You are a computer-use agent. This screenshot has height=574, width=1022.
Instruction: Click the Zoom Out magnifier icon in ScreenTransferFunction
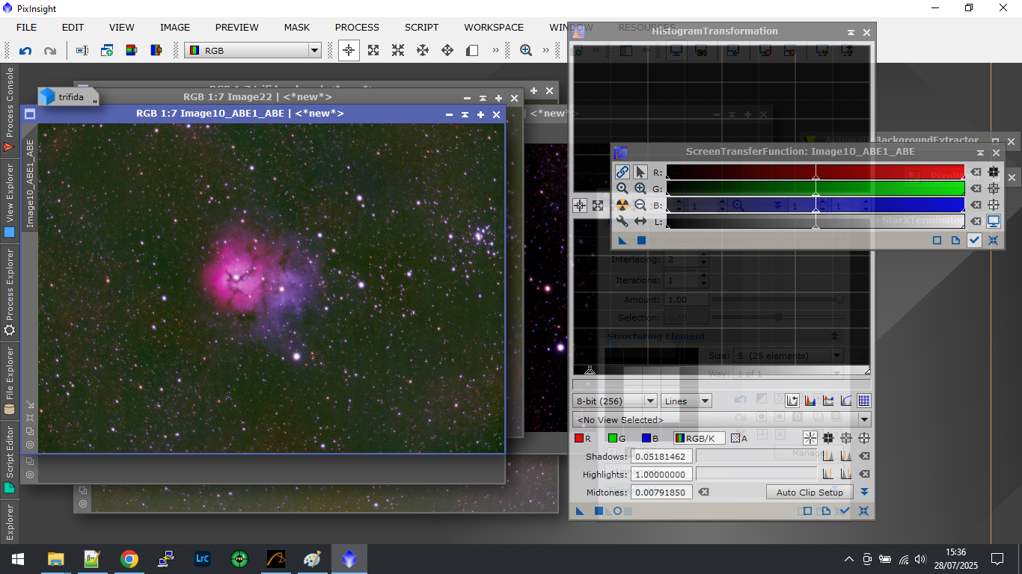(x=640, y=205)
